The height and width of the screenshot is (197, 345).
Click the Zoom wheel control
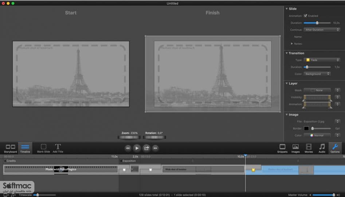pyautogui.click(x=129, y=137)
